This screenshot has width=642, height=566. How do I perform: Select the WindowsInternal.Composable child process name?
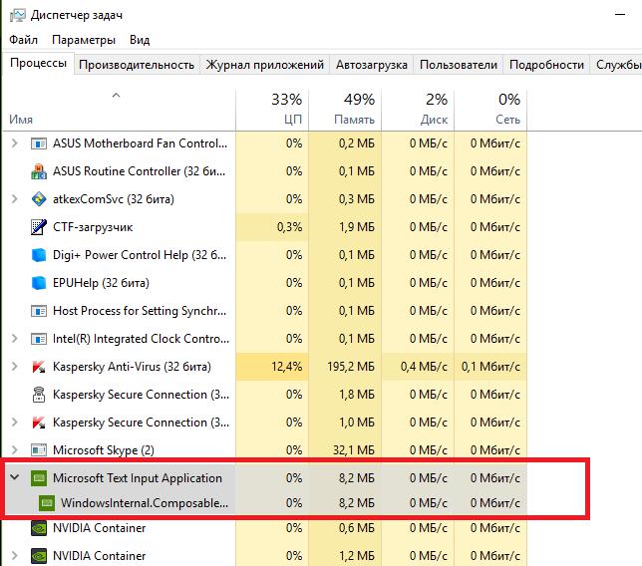click(x=145, y=503)
